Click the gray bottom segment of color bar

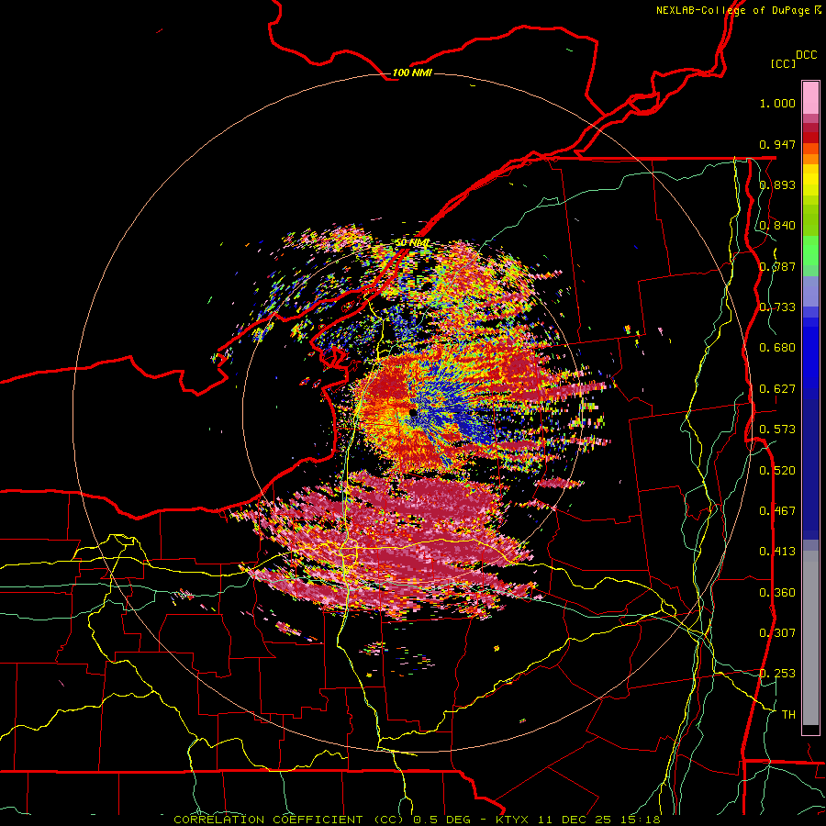pos(810,638)
